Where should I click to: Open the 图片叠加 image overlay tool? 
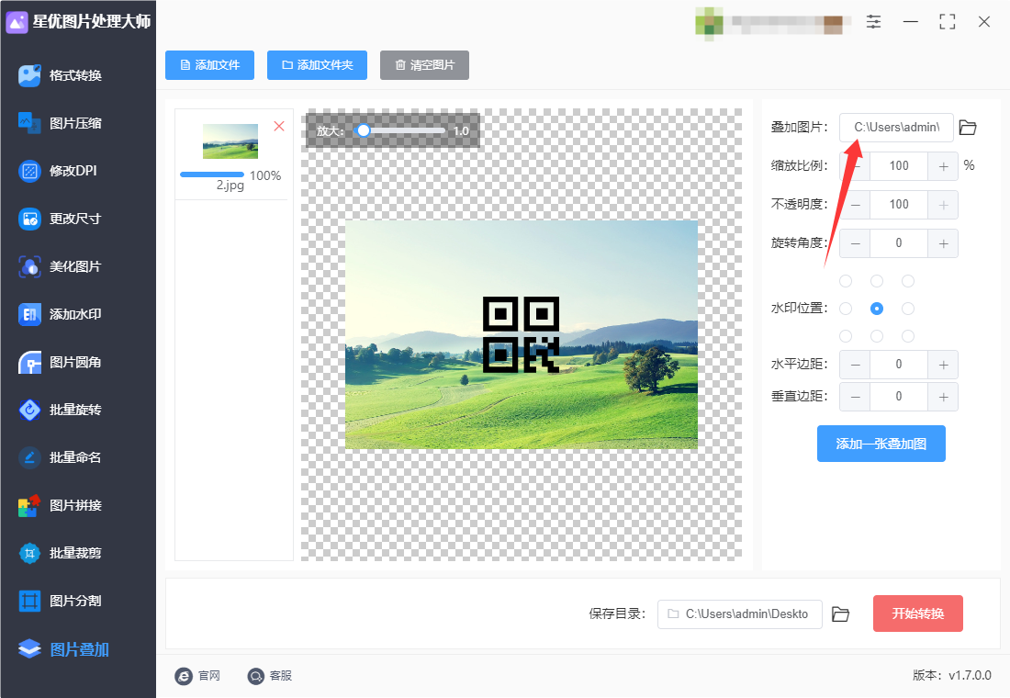[63, 649]
